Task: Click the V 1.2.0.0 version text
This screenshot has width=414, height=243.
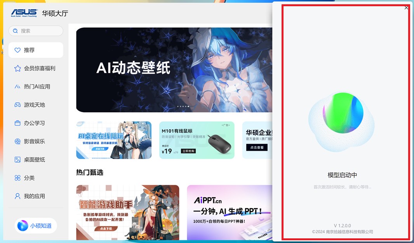Action: point(343,226)
